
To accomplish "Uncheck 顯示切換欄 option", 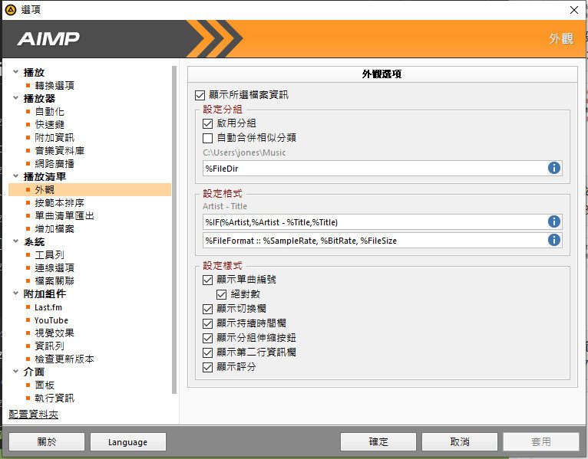I will (x=207, y=309).
